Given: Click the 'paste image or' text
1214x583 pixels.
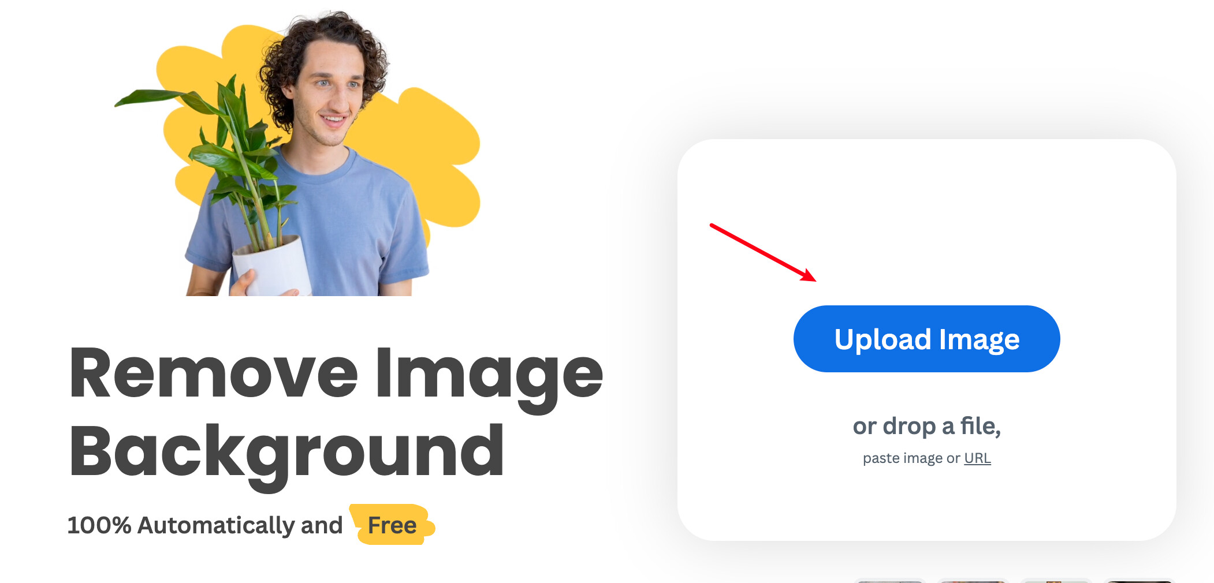Looking at the screenshot, I should [911, 458].
